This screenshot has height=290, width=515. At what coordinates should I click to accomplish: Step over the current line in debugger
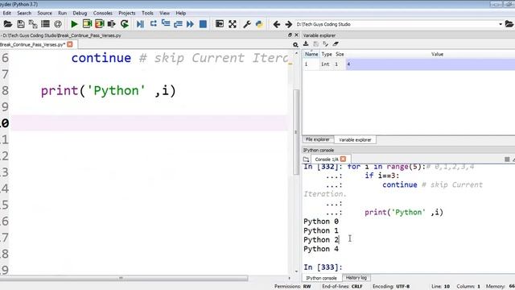(x=153, y=24)
